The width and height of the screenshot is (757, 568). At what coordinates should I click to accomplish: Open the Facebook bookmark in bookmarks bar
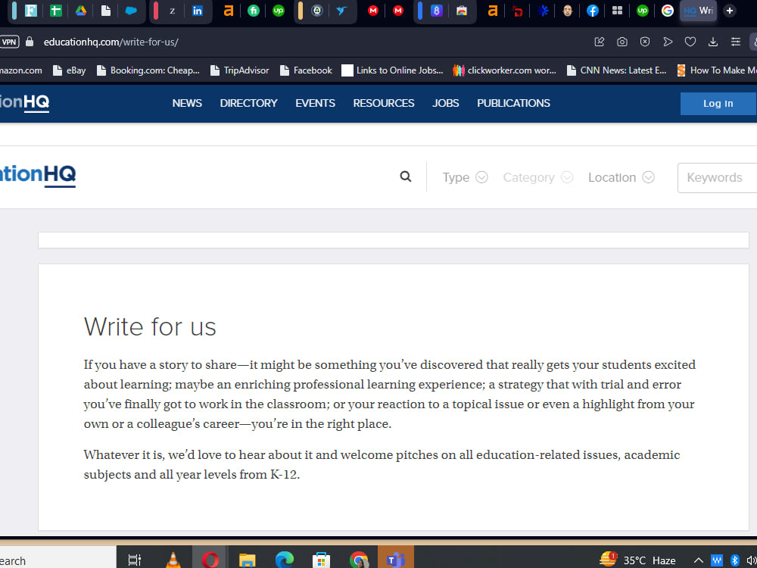307,70
